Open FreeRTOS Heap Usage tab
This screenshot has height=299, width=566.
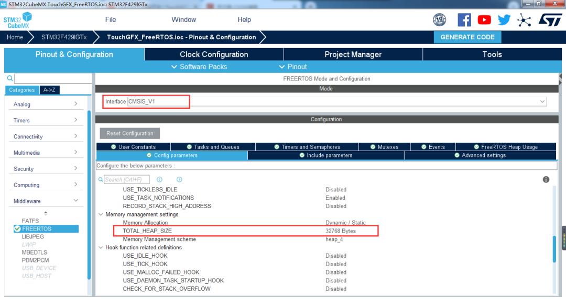pos(506,147)
